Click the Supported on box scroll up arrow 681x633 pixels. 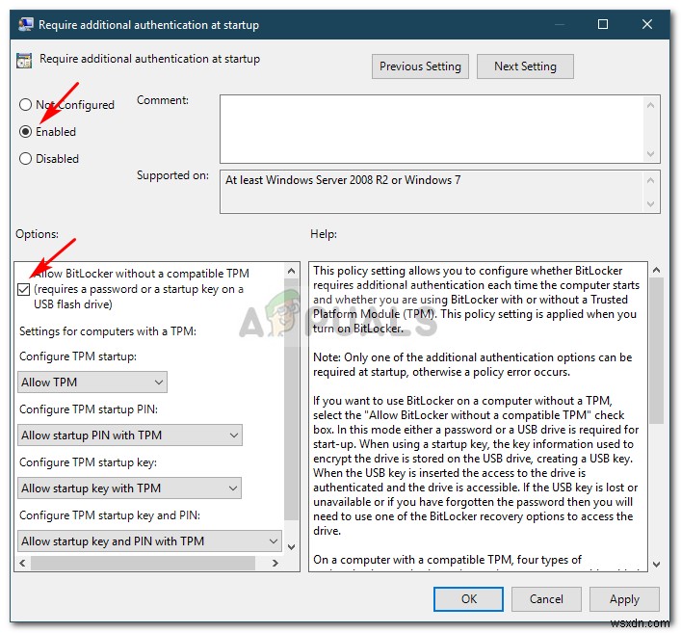[x=650, y=180]
